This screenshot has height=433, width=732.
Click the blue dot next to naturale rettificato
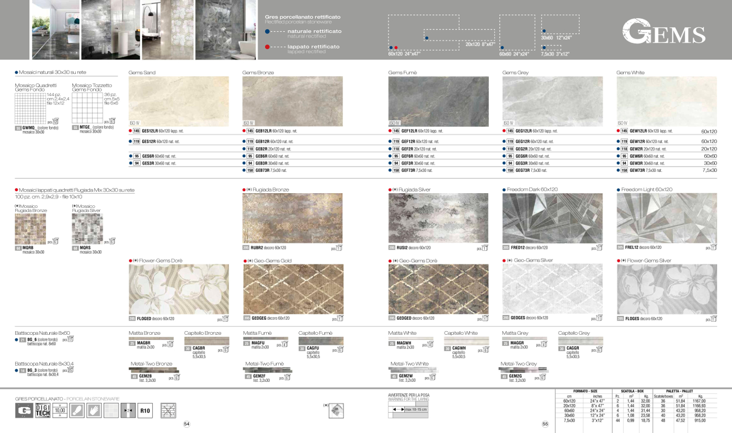click(268, 31)
